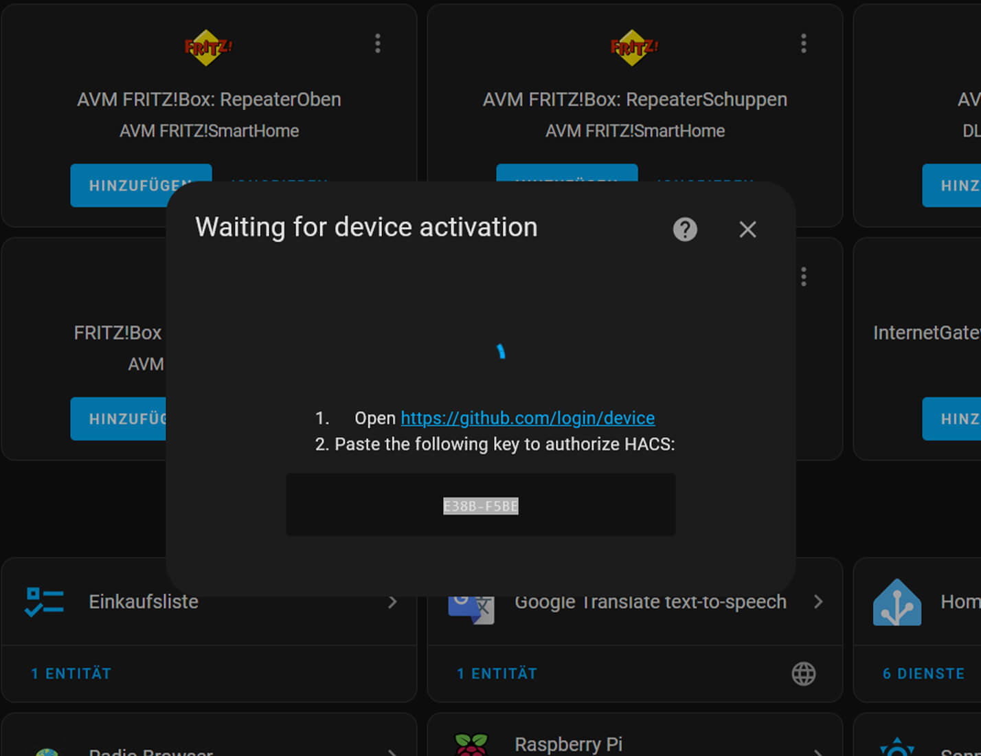Open 1 Entität under Google Translate
The image size is (981, 756).
point(497,674)
